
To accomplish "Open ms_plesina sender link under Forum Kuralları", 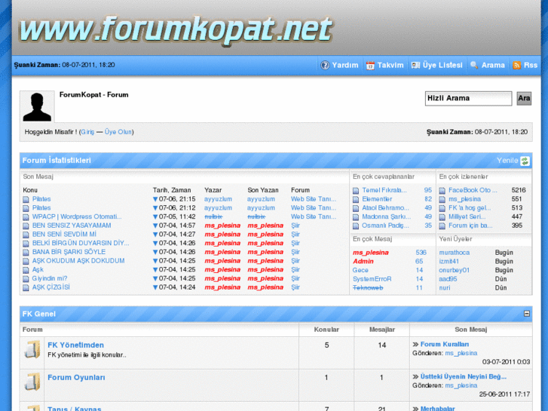I will coord(461,353).
